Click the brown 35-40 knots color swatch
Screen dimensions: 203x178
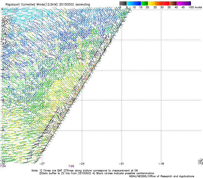pyautogui.click(x=173, y=3)
